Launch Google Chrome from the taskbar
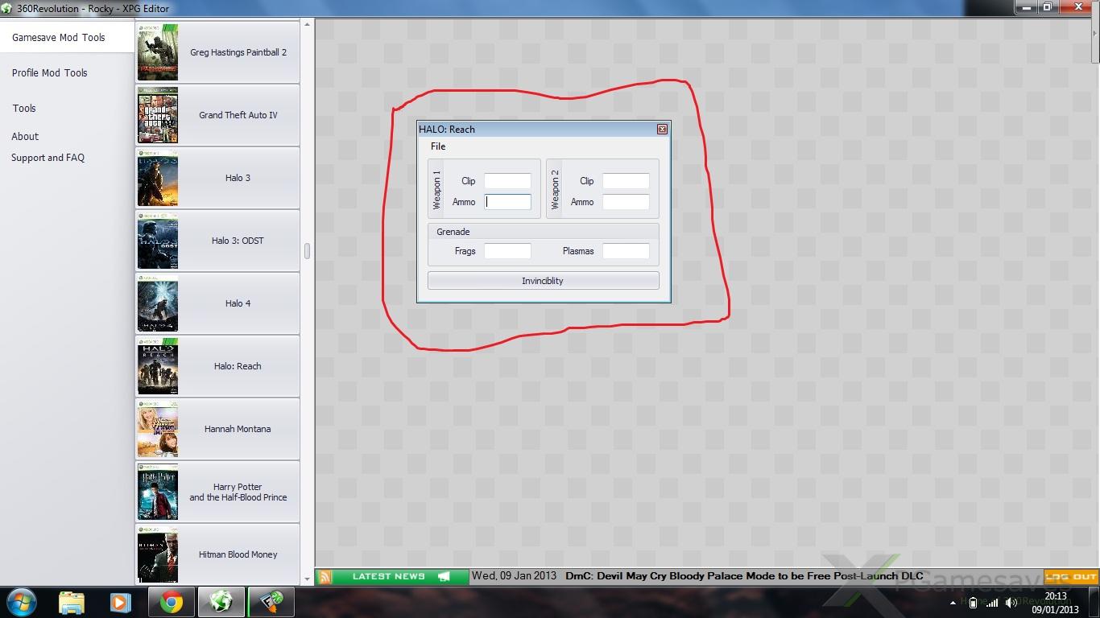Screen dimensions: 1100x618 (171, 602)
